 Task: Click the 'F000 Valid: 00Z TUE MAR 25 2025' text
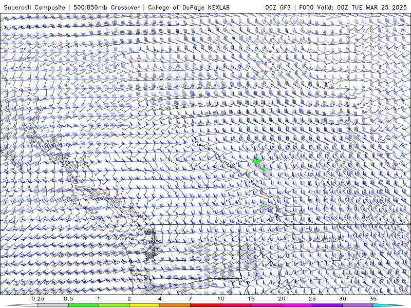353,8
